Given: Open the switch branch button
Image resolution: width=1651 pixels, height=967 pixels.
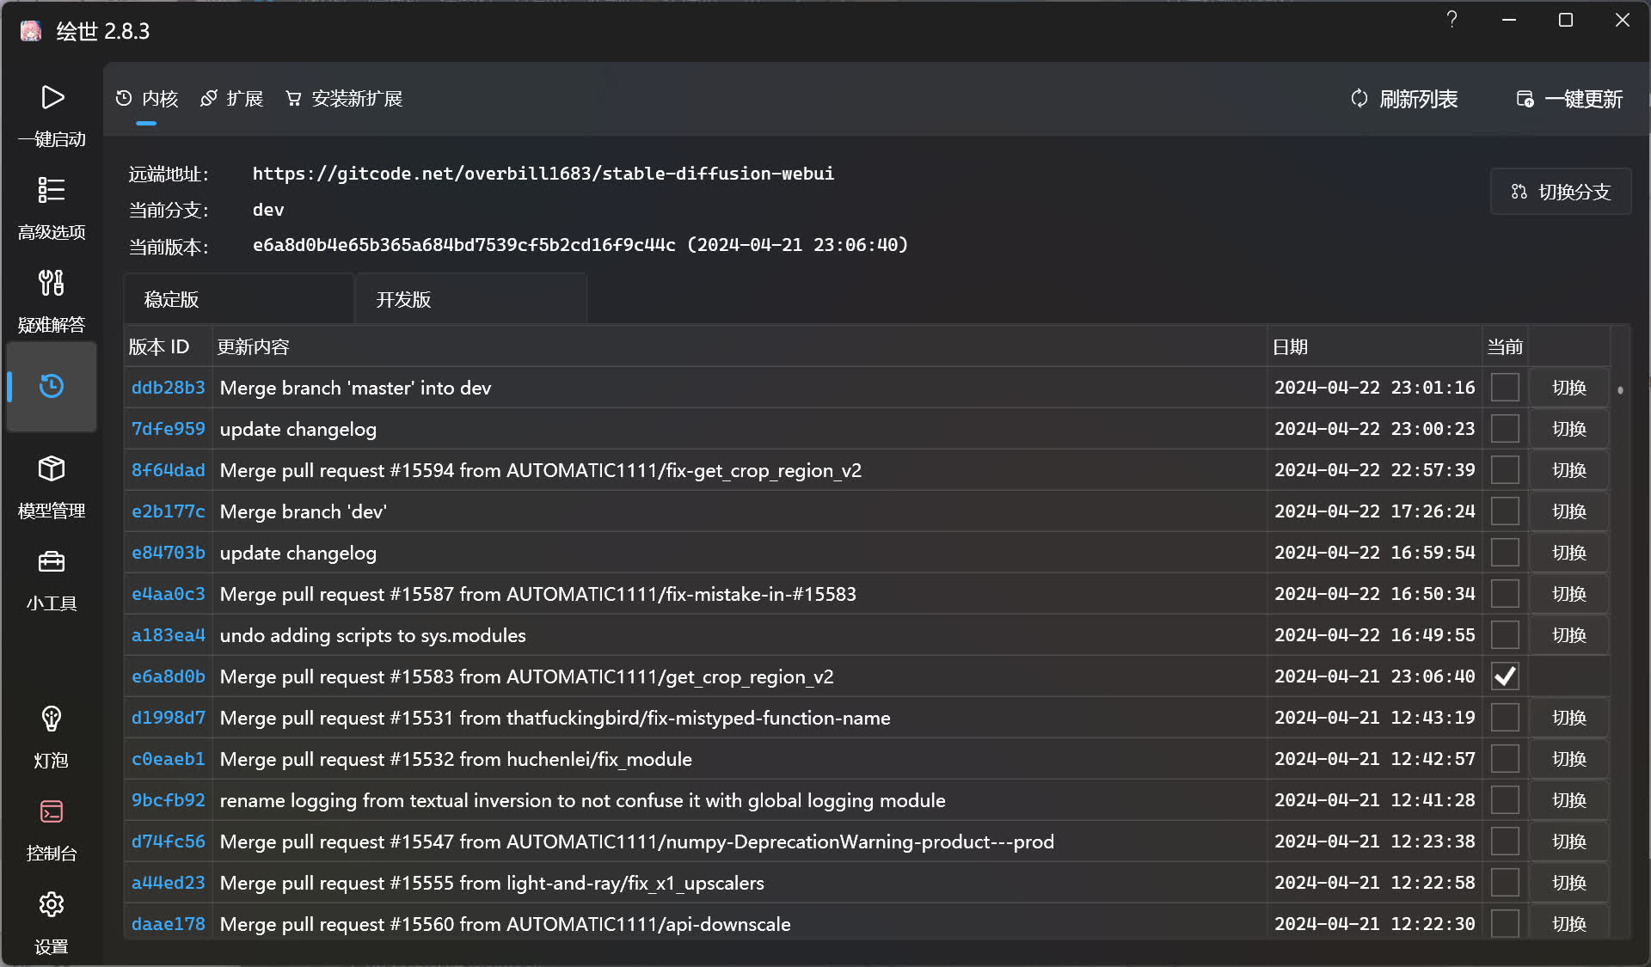Looking at the screenshot, I should [x=1561, y=192].
